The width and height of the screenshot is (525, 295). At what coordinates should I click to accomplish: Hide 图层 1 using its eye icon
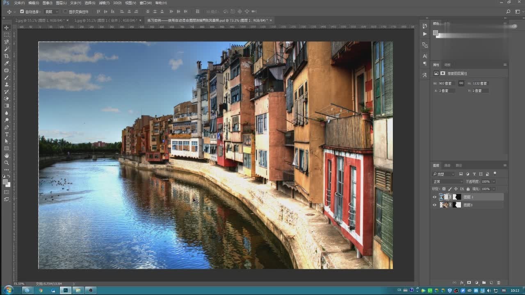[435, 197]
